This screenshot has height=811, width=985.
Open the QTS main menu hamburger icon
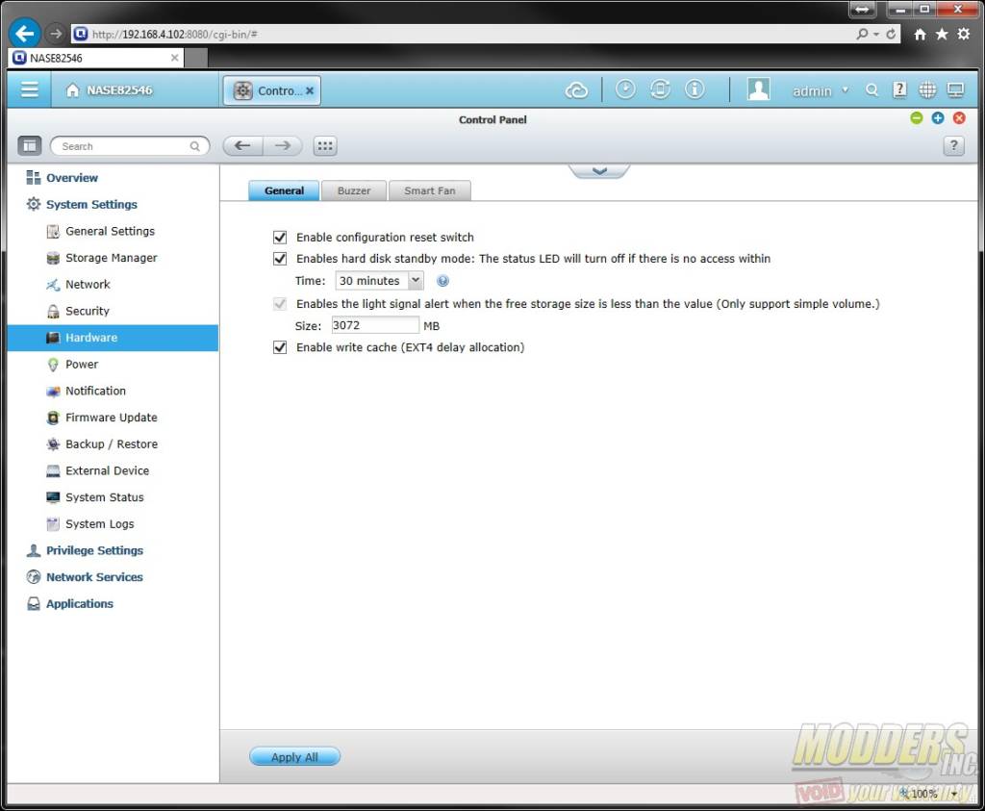30,89
